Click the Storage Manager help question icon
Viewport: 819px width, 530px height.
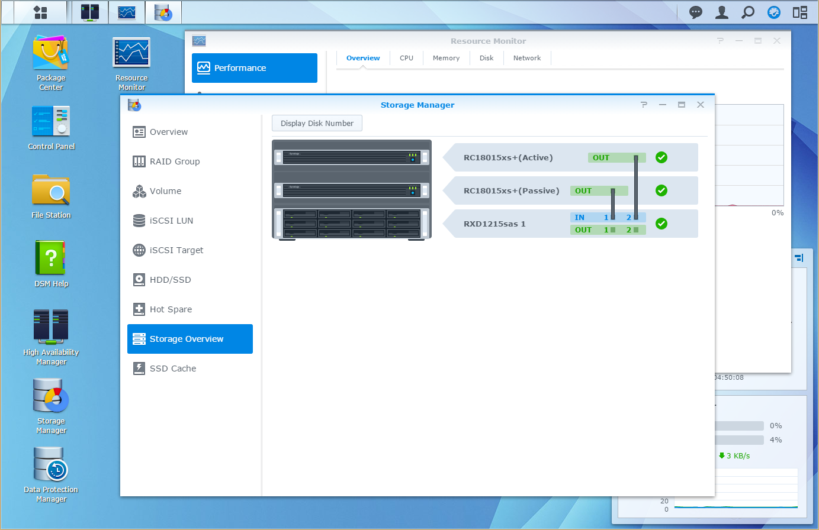click(644, 105)
